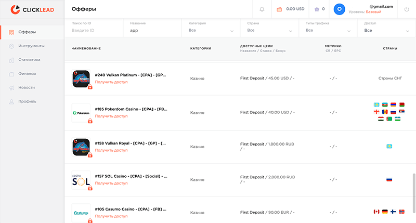Click First Deposit / 90.00 EUR cell
The image size is (416, 223).
coord(267,213)
